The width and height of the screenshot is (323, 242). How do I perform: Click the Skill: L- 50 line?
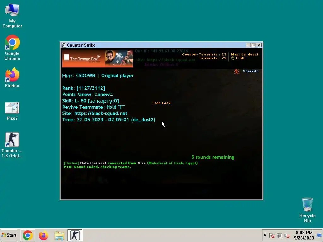[91, 101]
